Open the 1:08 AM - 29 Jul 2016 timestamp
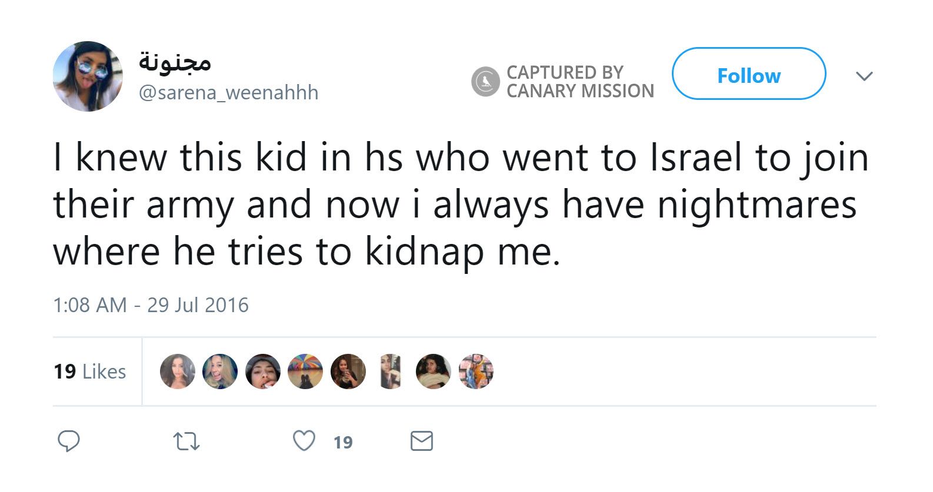933x492 pixels. tap(151, 305)
